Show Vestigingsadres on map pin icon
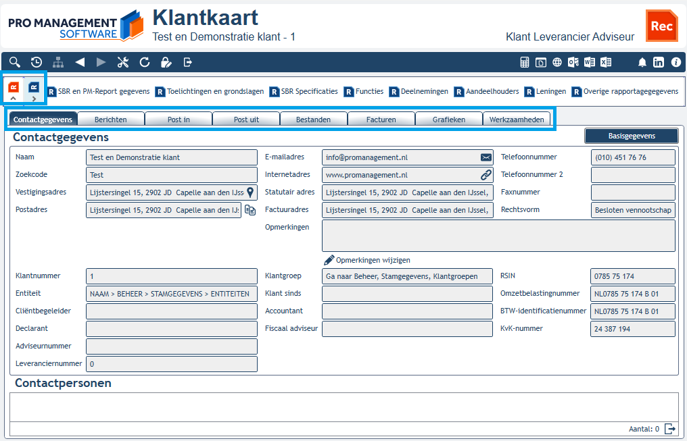 coord(250,192)
